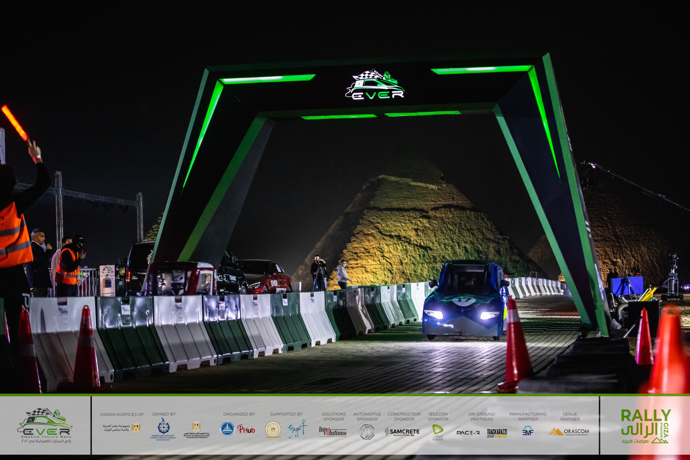
Task: Click the 'MANUFACTURING PARTNER' label
Action: click(x=528, y=417)
